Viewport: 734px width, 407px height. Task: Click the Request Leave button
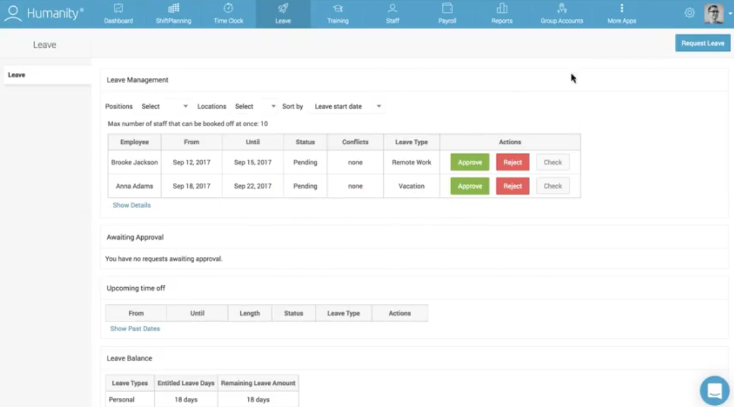(x=703, y=43)
